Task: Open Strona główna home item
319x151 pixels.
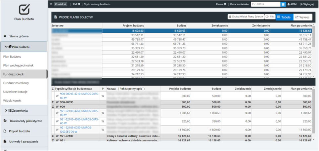Action: point(19,36)
